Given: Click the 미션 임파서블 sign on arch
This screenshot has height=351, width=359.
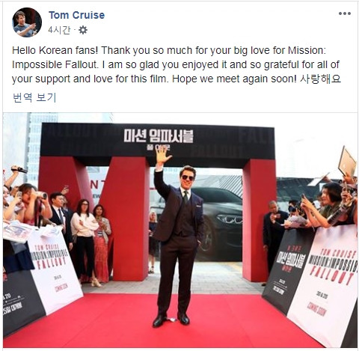Looking at the screenshot, I should [x=159, y=136].
